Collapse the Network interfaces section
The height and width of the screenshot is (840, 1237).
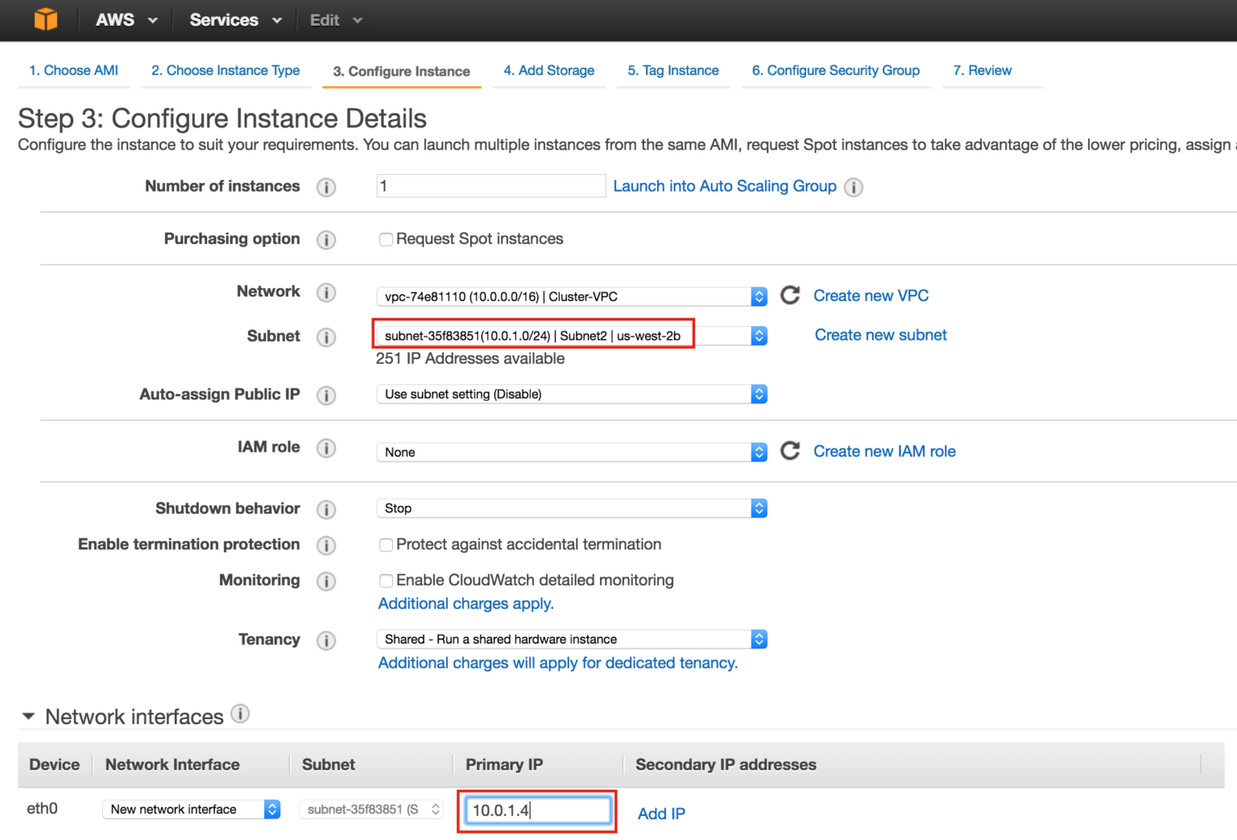29,716
